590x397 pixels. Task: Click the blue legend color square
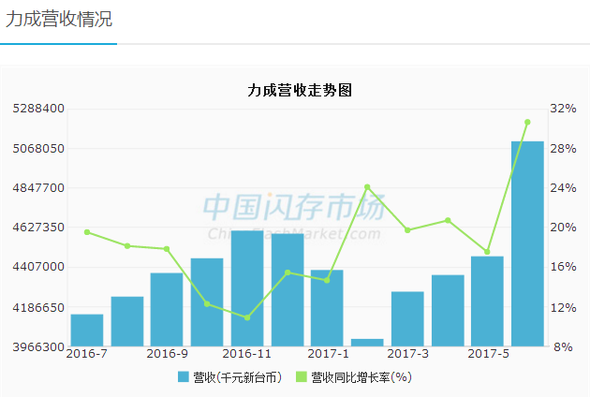[184, 377]
